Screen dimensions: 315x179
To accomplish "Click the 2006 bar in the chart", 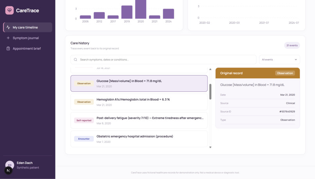I will tap(85, 17).
